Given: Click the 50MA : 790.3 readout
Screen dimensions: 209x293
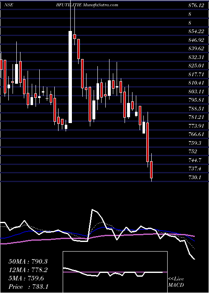Looking at the screenshot, I should [28, 262].
